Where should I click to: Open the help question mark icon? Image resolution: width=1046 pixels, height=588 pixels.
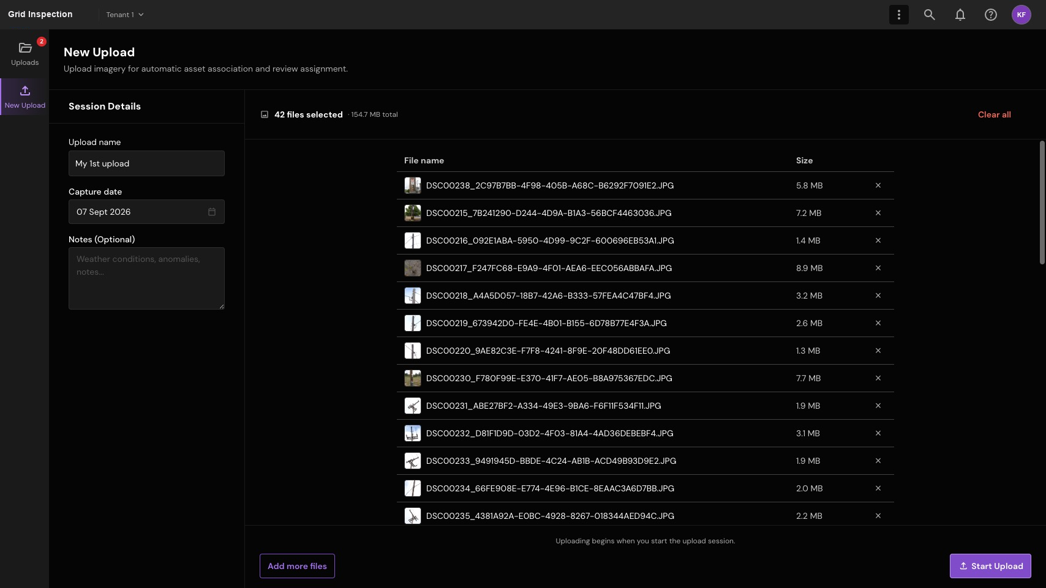coord(990,15)
